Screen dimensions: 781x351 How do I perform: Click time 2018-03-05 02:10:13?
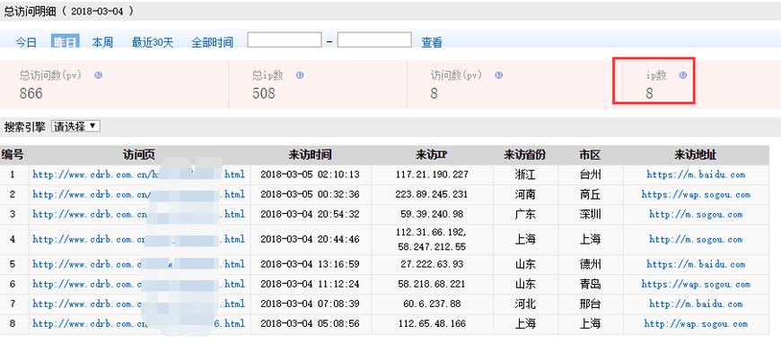310,175
